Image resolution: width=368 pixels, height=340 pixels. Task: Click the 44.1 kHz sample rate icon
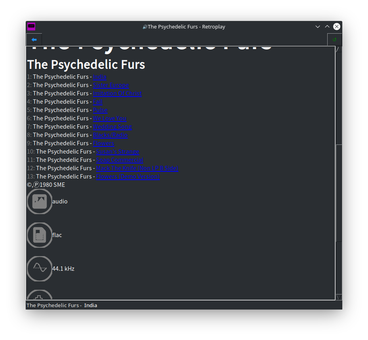pos(40,269)
